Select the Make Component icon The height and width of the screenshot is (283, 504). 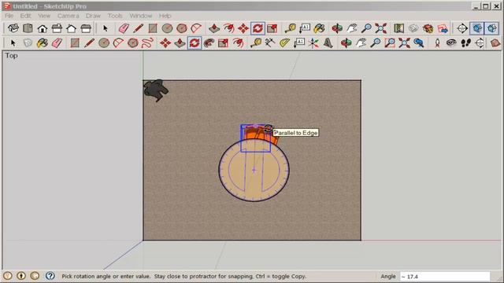(28, 42)
